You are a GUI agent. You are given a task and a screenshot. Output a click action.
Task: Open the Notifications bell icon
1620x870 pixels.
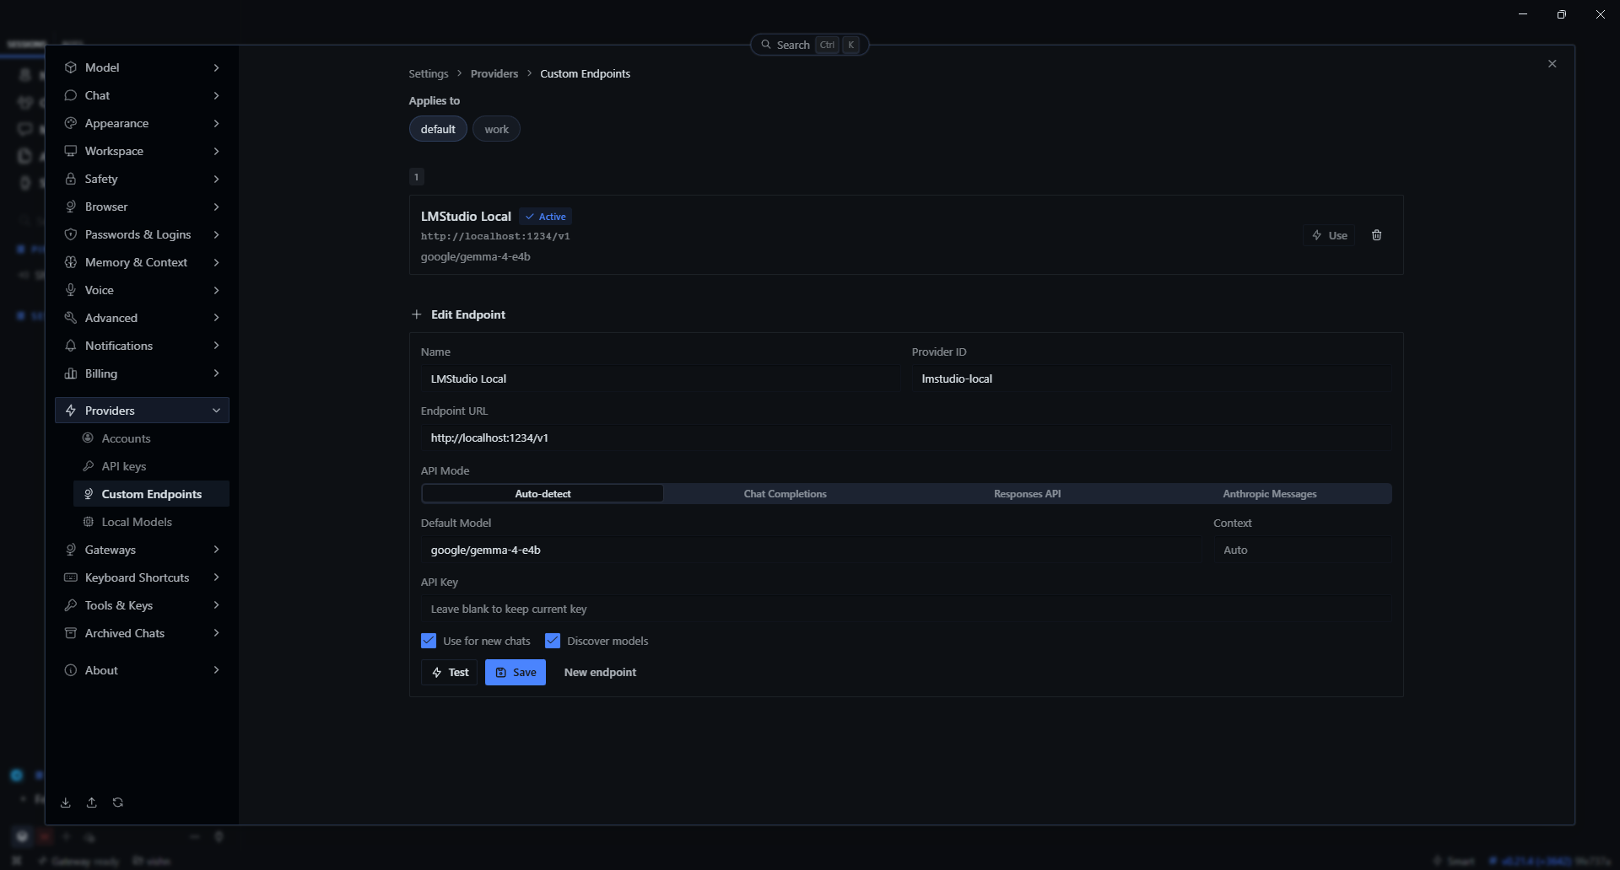[x=71, y=346]
